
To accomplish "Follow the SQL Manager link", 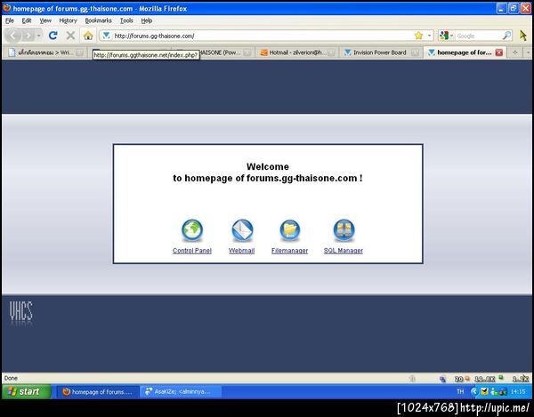I will tap(344, 251).
